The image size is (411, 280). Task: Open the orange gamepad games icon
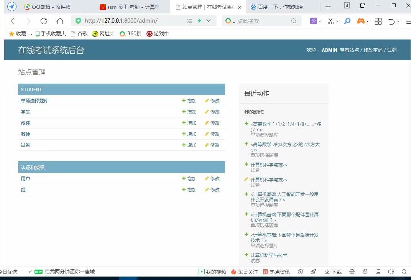click(361, 21)
